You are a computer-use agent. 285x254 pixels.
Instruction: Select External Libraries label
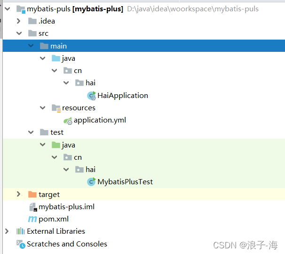click(56, 231)
